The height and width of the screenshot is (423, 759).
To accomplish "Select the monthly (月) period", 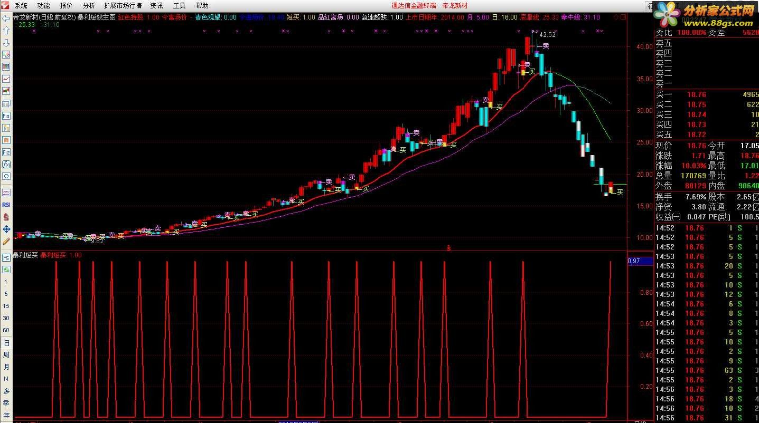I will coord(6,367).
